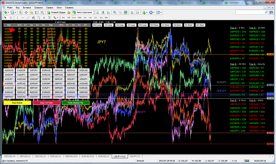Show the Navigator panel icon
This screenshot has width=276, height=164.
coord(31,12)
